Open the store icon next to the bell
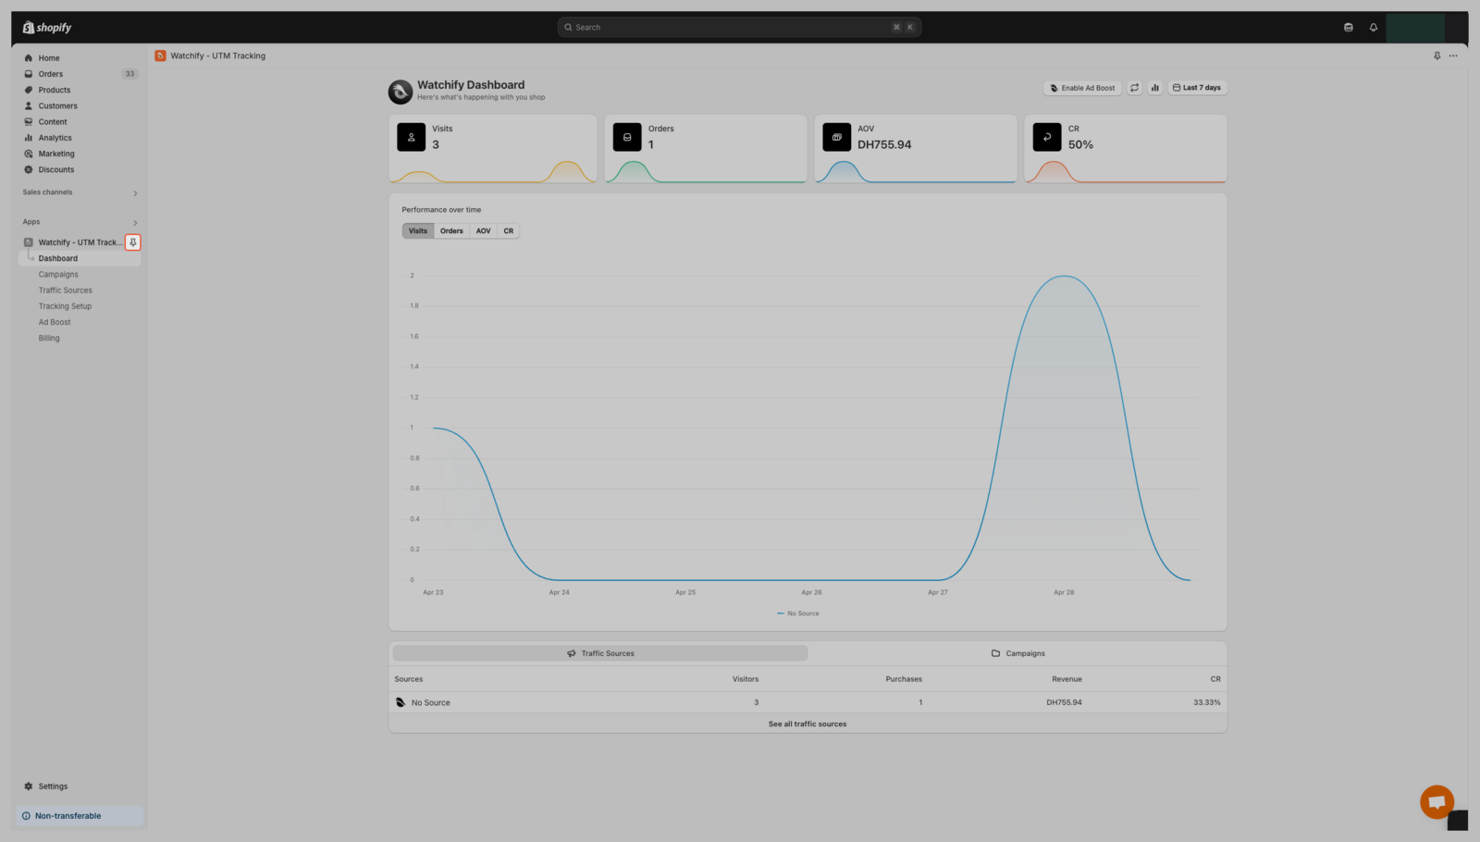The width and height of the screenshot is (1480, 842). pyautogui.click(x=1348, y=28)
